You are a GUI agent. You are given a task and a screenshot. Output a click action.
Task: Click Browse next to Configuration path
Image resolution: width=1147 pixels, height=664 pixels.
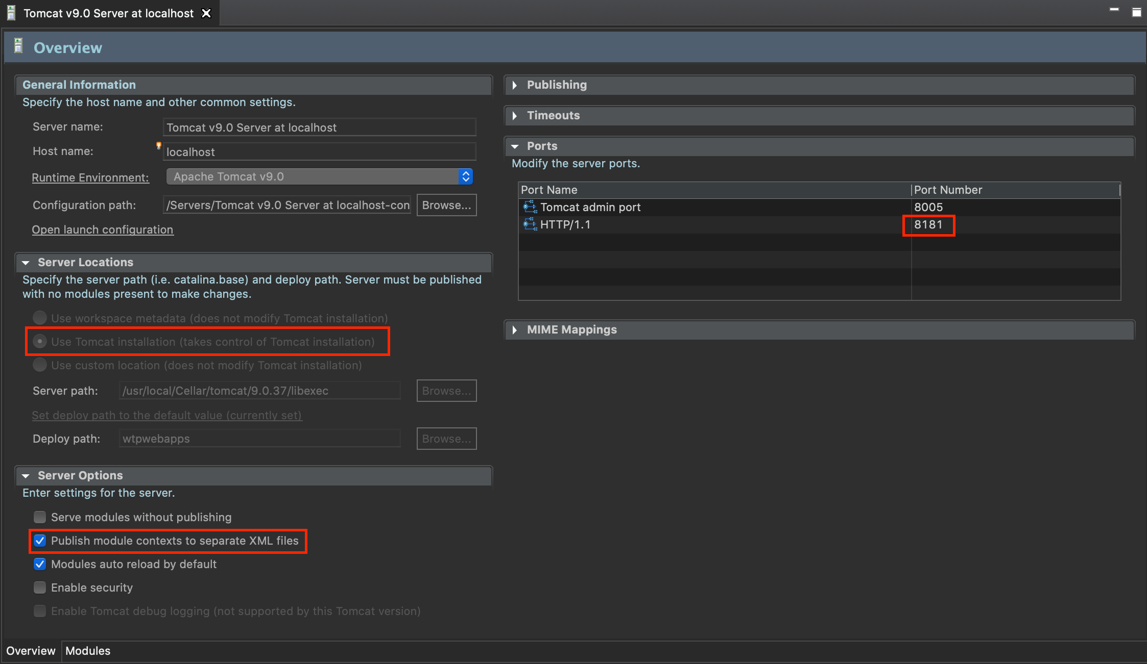coord(446,205)
